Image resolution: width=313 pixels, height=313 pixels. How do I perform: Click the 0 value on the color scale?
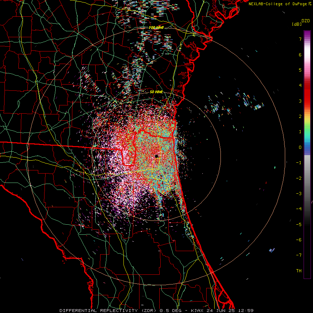(x=300, y=147)
